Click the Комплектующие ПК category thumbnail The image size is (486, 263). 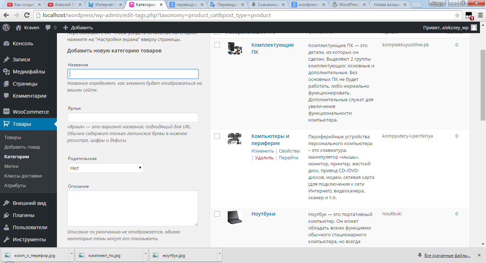click(235, 48)
